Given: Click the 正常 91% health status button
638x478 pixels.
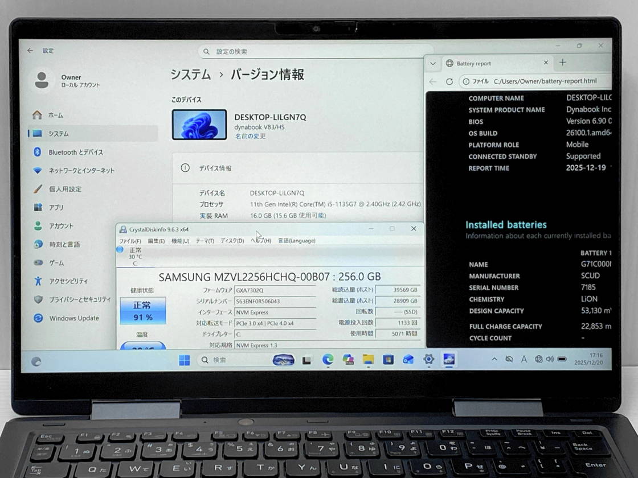Looking at the screenshot, I should pyautogui.click(x=142, y=311).
